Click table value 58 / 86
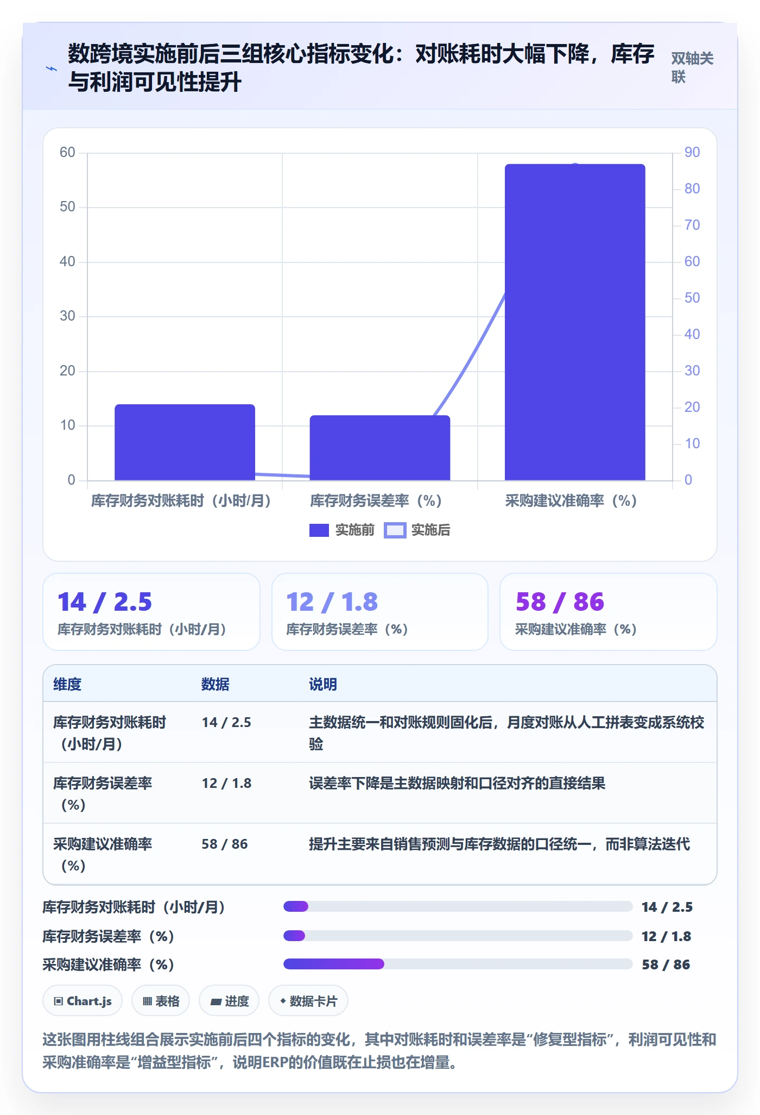Screen dimensions: 760x1115 tap(225, 844)
